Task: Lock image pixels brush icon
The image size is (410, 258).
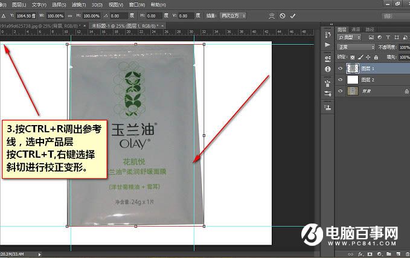Action: pyautogui.click(x=360, y=57)
